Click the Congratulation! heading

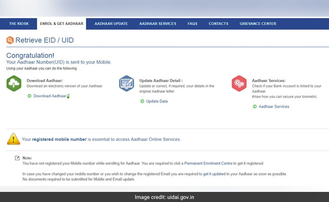point(30,56)
